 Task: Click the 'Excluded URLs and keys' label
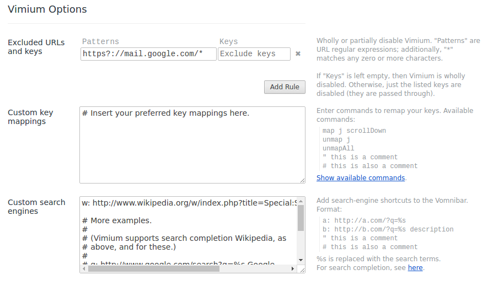(36, 47)
